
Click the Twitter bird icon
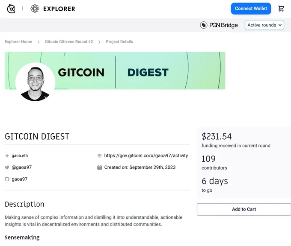7,167
